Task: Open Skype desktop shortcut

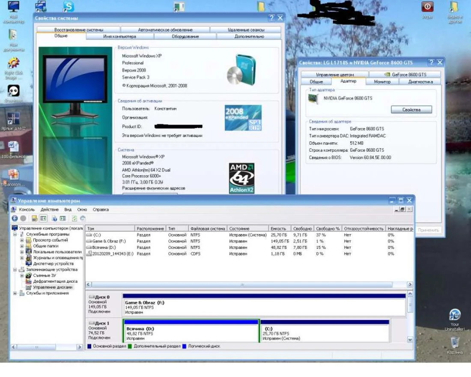Action: pyautogui.click(x=69, y=6)
